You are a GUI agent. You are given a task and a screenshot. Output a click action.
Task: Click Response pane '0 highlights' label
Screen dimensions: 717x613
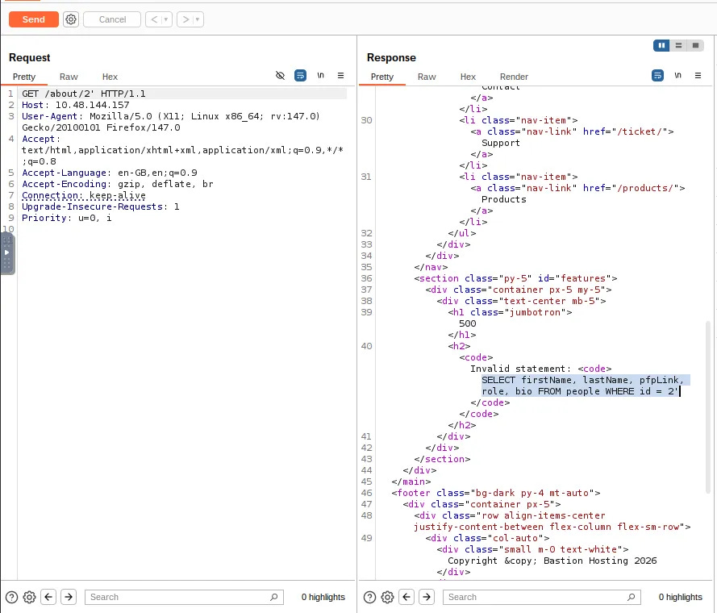(x=680, y=597)
